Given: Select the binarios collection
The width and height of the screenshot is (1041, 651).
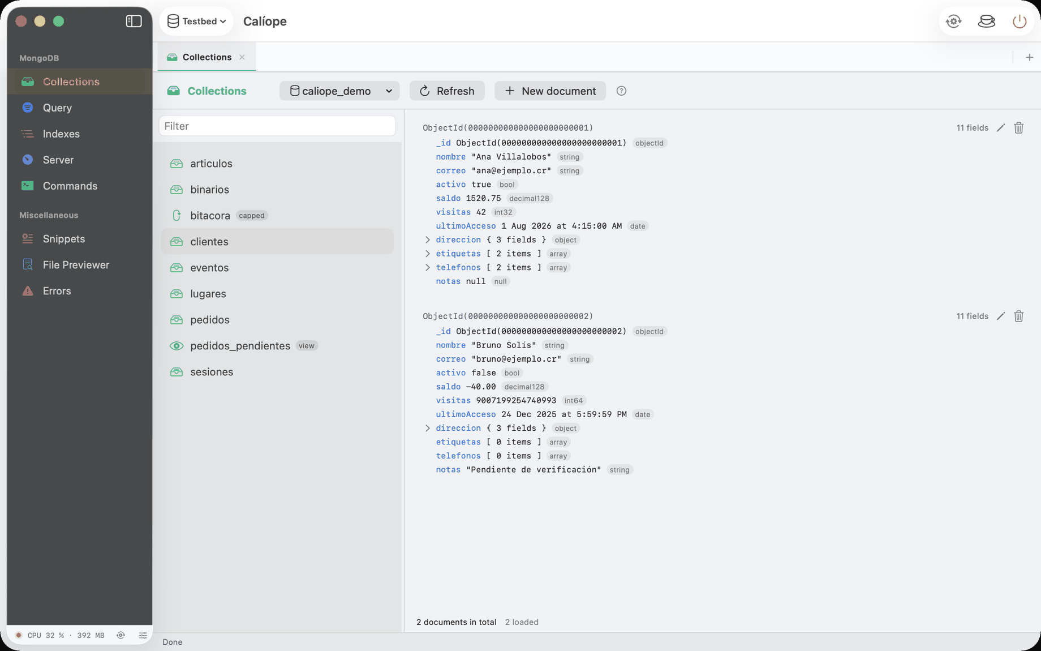Looking at the screenshot, I should tap(277, 190).
